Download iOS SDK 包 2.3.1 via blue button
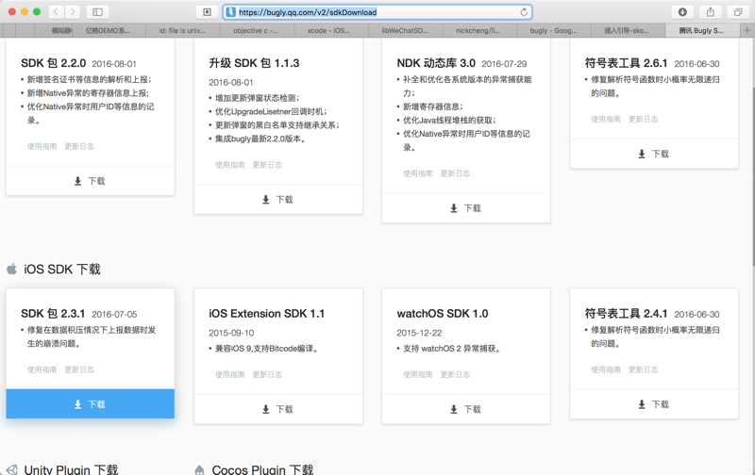This screenshot has width=755, height=475. click(x=90, y=404)
